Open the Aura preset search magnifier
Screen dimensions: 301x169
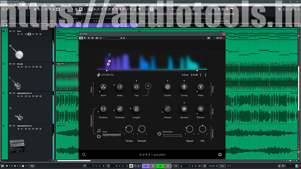click(84, 155)
